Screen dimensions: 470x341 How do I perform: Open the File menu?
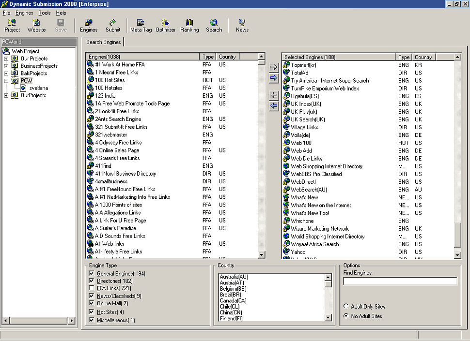6,13
